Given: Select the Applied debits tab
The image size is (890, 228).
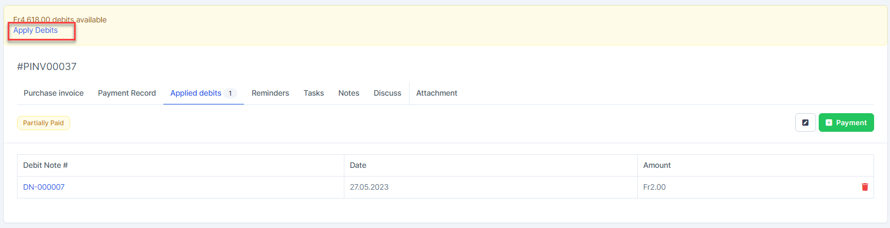Looking at the screenshot, I should (x=196, y=93).
